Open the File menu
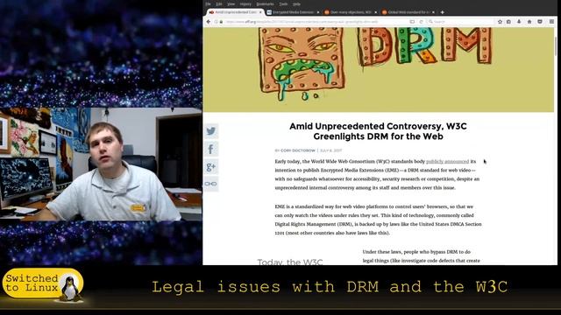The height and width of the screenshot is (315, 561). pyautogui.click(x=209, y=3)
